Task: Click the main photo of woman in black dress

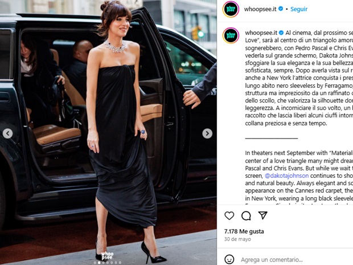Action: (108, 132)
